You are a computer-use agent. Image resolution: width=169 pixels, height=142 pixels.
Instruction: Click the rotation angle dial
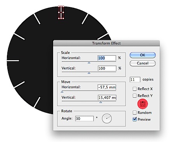(x=107, y=118)
